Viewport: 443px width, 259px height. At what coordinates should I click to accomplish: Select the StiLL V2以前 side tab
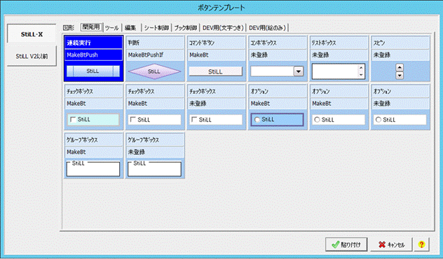point(32,56)
